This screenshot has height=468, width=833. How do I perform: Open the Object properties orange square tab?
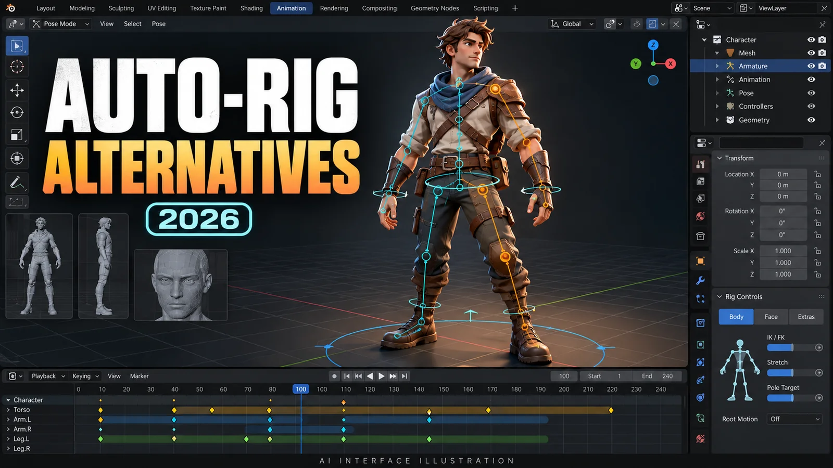700,261
